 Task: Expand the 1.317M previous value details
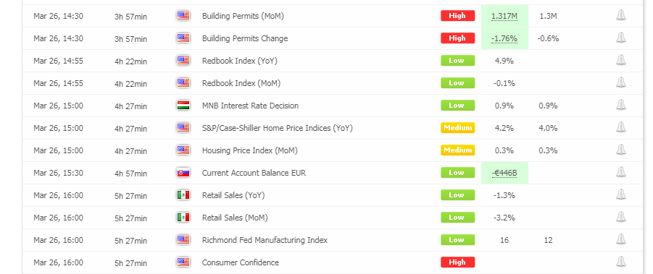click(504, 16)
